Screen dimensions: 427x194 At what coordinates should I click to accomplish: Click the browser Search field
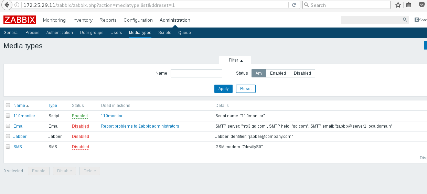click(346, 5)
